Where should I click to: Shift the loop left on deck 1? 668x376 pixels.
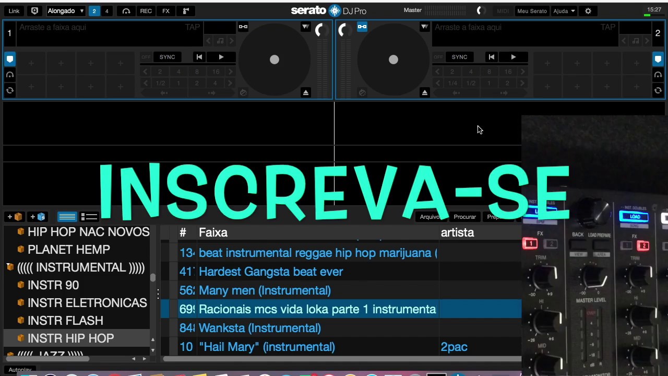[x=164, y=93]
